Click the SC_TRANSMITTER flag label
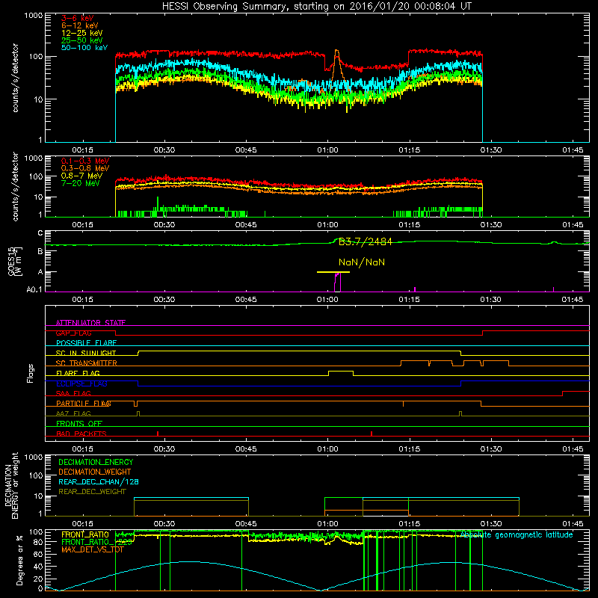Image resolution: width=598 pixels, height=598 pixels. tap(86, 363)
